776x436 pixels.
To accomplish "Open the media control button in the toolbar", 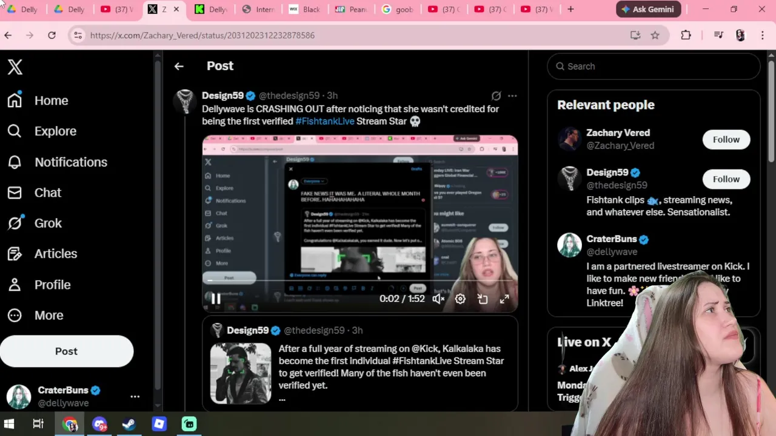I will (x=718, y=35).
